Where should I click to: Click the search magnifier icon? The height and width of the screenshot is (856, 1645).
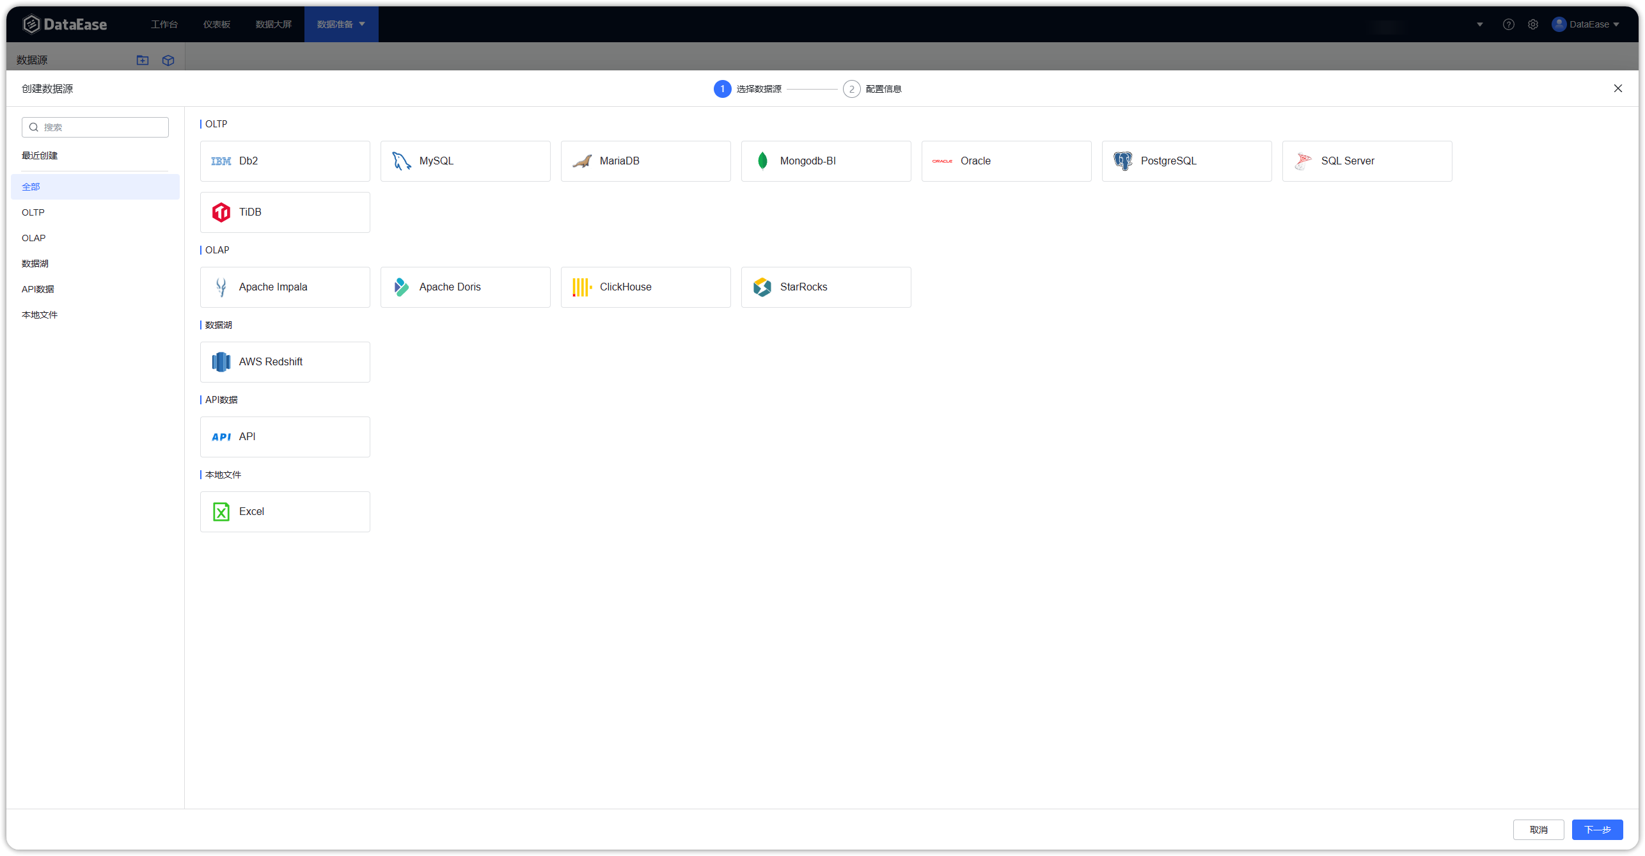[x=34, y=127]
